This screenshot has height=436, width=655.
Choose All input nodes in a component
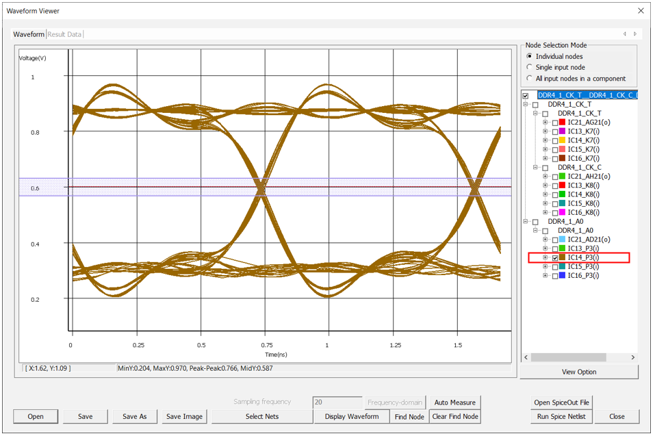coord(530,78)
